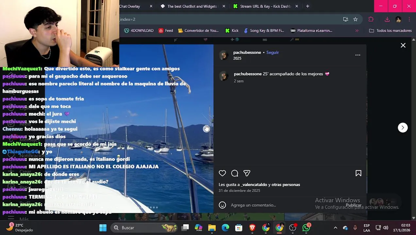
Task: Open the Feed bookmark
Action: click(166, 31)
